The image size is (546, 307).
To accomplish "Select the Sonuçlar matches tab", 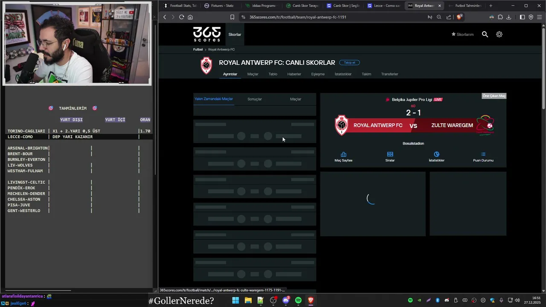I will (x=255, y=99).
